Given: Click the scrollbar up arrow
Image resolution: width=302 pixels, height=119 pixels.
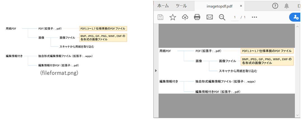Looking at the screenshot, I should (x=298, y=27).
